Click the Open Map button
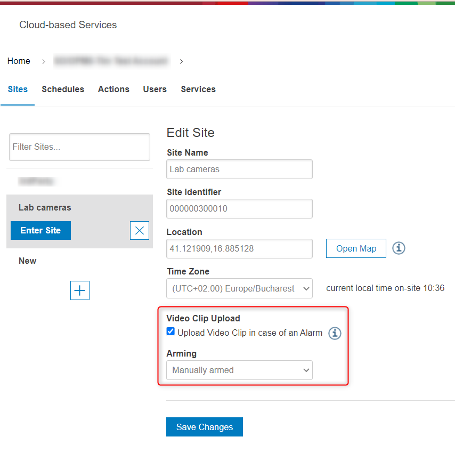 point(356,248)
